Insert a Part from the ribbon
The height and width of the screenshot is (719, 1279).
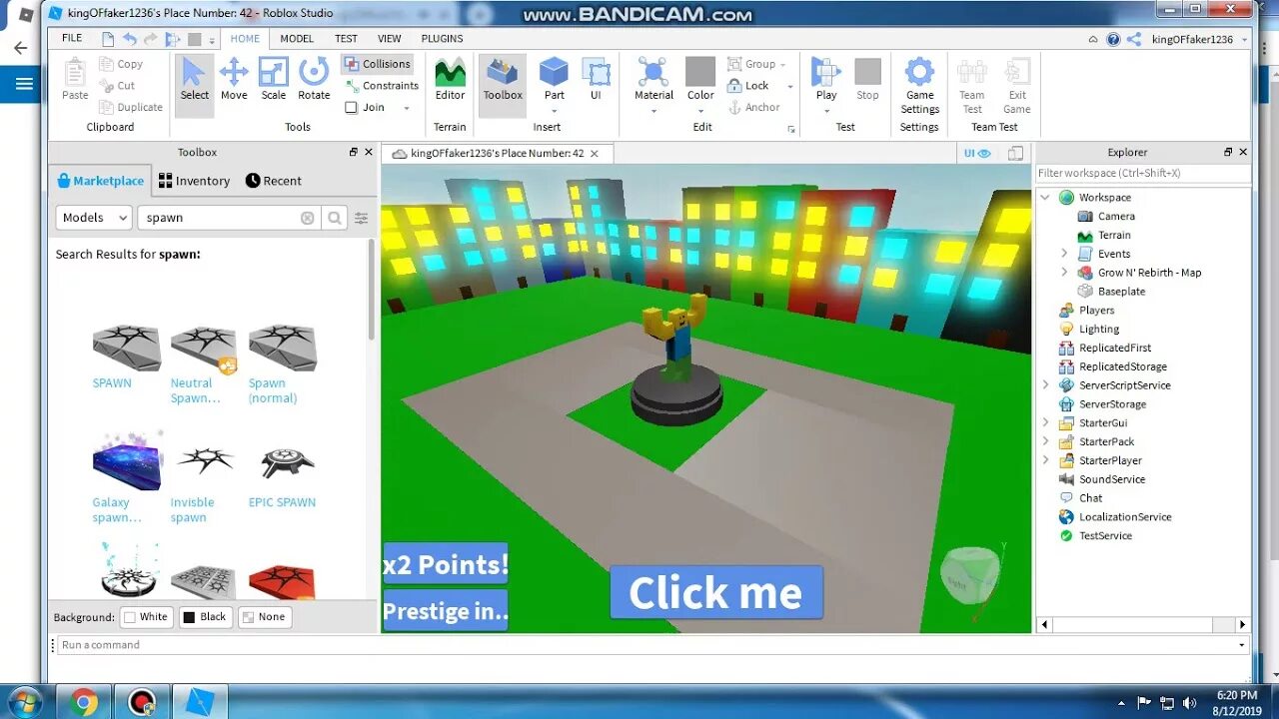[x=554, y=79]
